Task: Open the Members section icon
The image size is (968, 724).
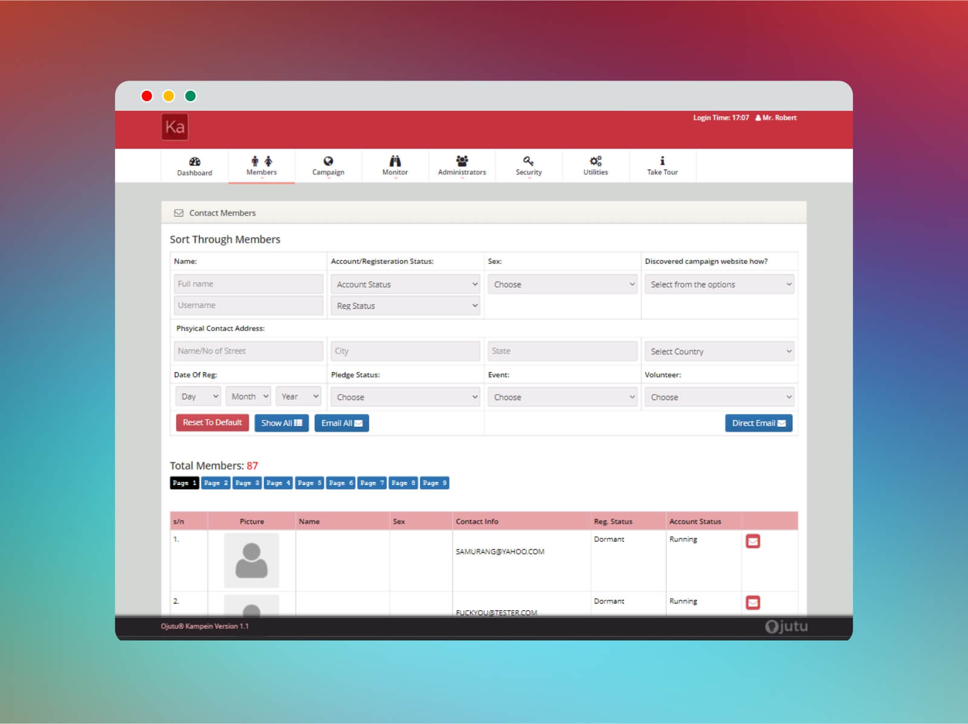Action: pyautogui.click(x=261, y=161)
